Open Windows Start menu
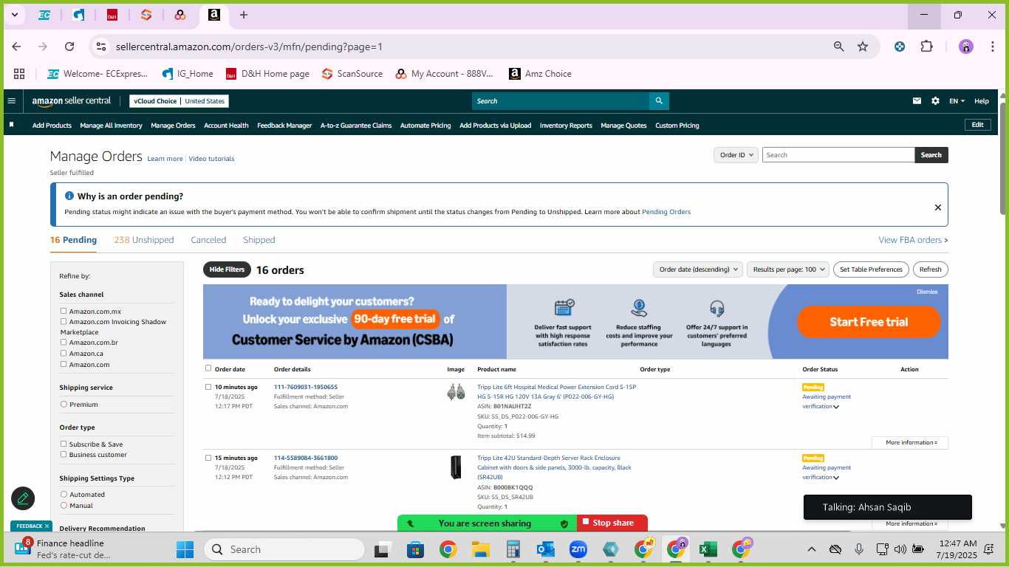The height and width of the screenshot is (567, 1009). [185, 549]
